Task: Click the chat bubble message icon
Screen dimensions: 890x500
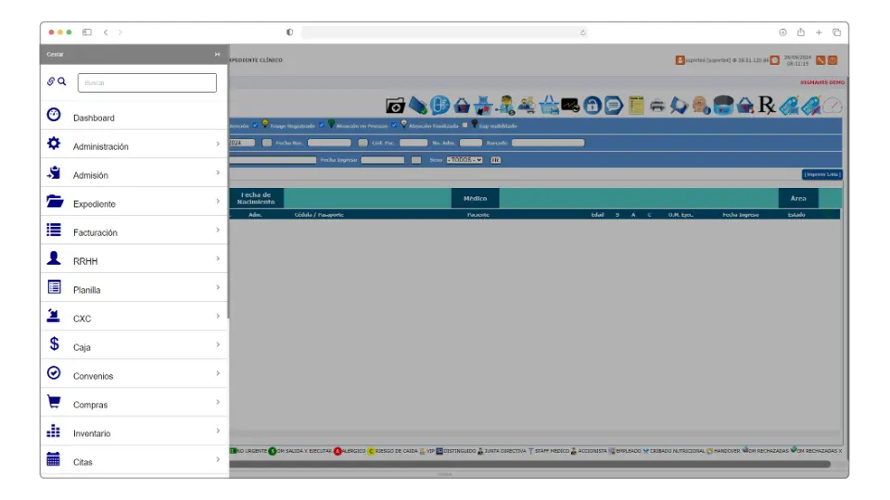Action: pos(614,106)
